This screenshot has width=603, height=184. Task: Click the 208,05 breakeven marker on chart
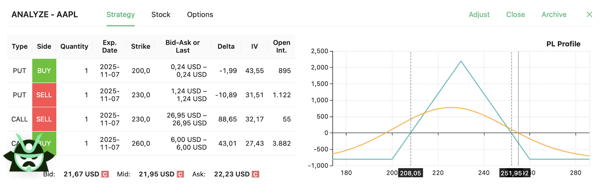pyautogui.click(x=411, y=173)
